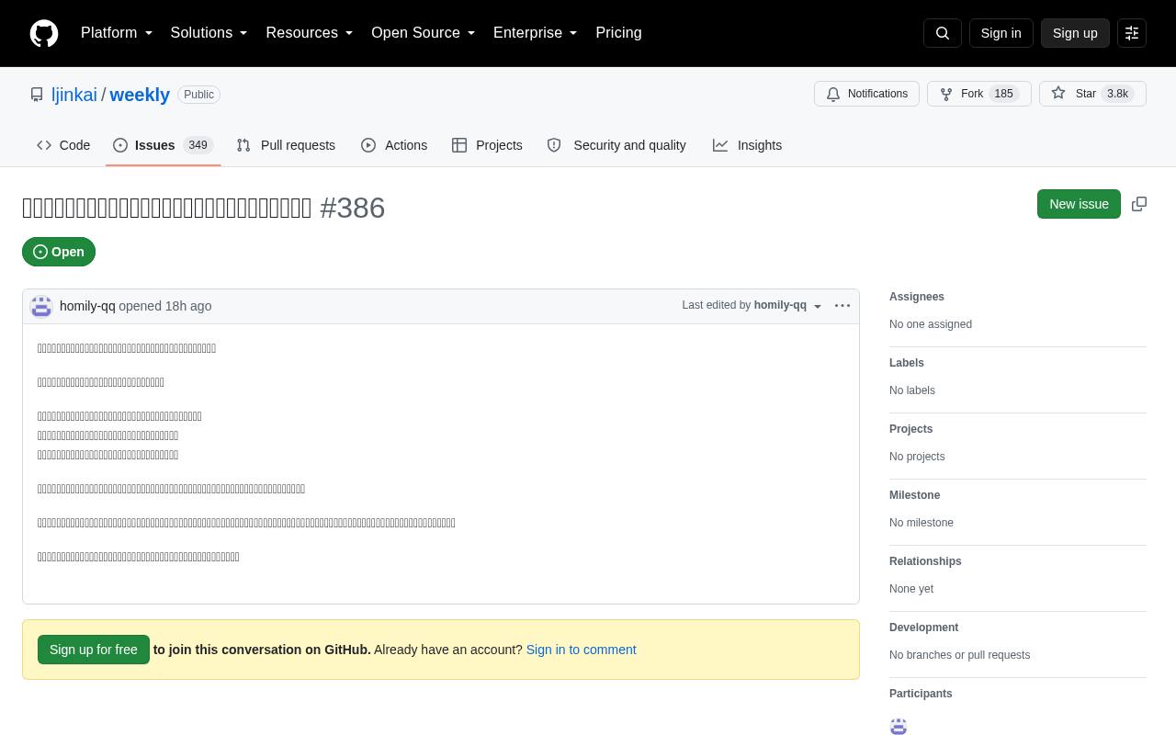Switch to the Pull requests tab
Screen dimensions: 1176x735
[286, 145]
